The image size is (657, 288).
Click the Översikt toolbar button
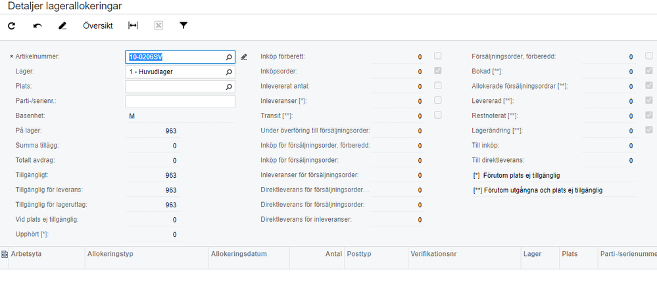point(98,26)
